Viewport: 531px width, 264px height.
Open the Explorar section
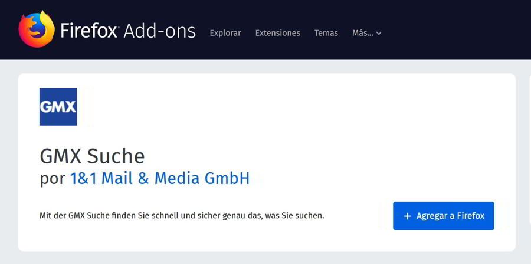click(x=225, y=33)
